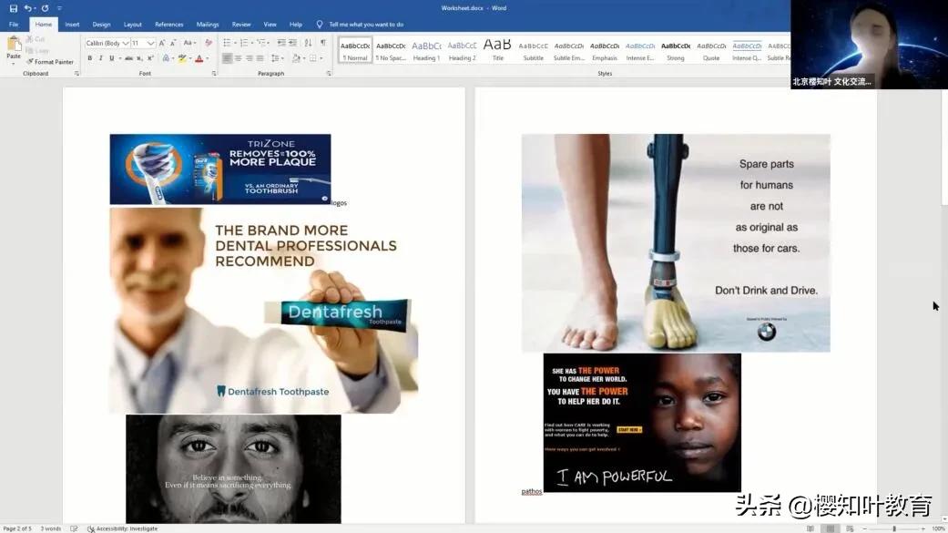
Task: Click the Redo/Repeat icon
Action: 45,8
